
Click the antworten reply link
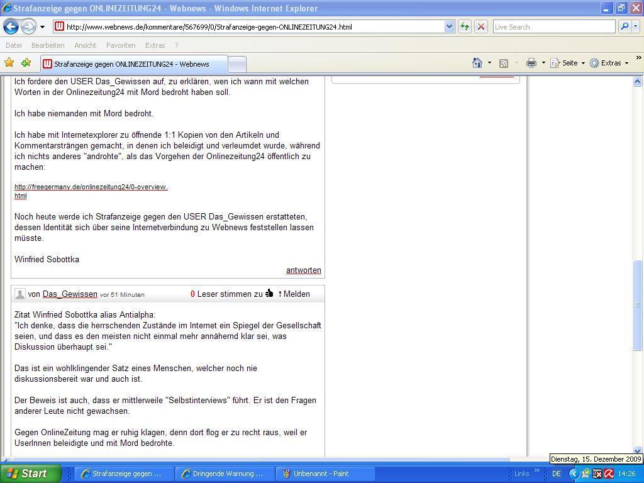pos(303,270)
